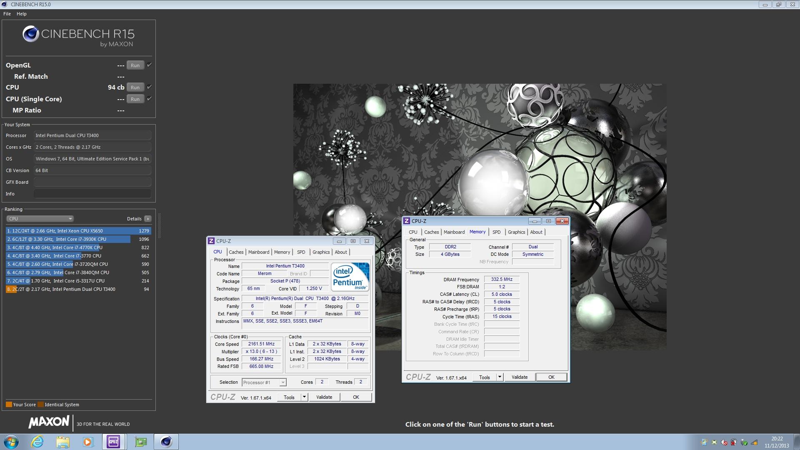Image resolution: width=800 pixels, height=450 pixels.
Task: Click the Your Score orange legend swatch
Action: [9, 405]
